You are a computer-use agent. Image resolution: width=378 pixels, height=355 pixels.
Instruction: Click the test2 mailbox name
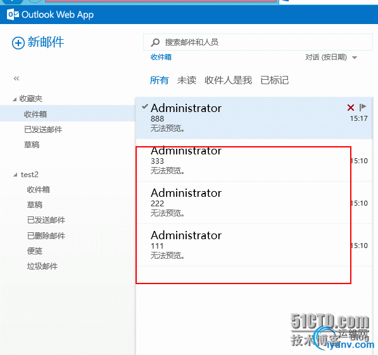click(x=30, y=175)
